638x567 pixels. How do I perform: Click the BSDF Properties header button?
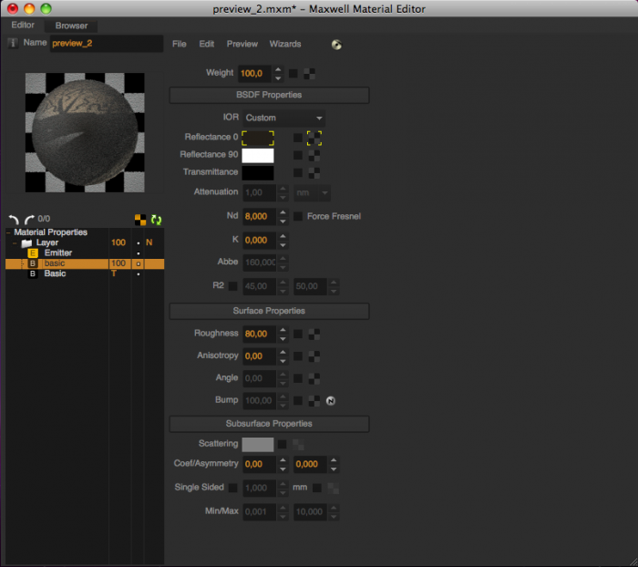tap(269, 95)
